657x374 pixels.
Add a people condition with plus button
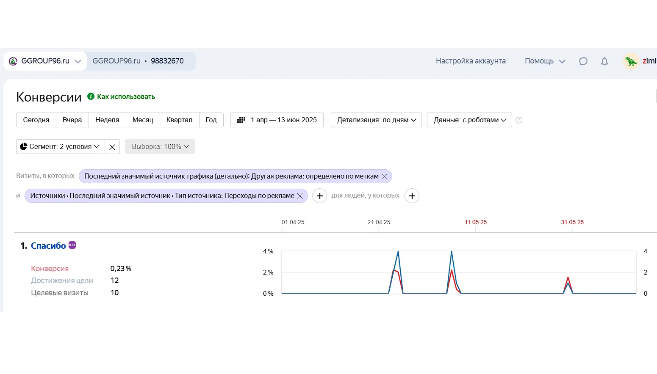pyautogui.click(x=412, y=195)
